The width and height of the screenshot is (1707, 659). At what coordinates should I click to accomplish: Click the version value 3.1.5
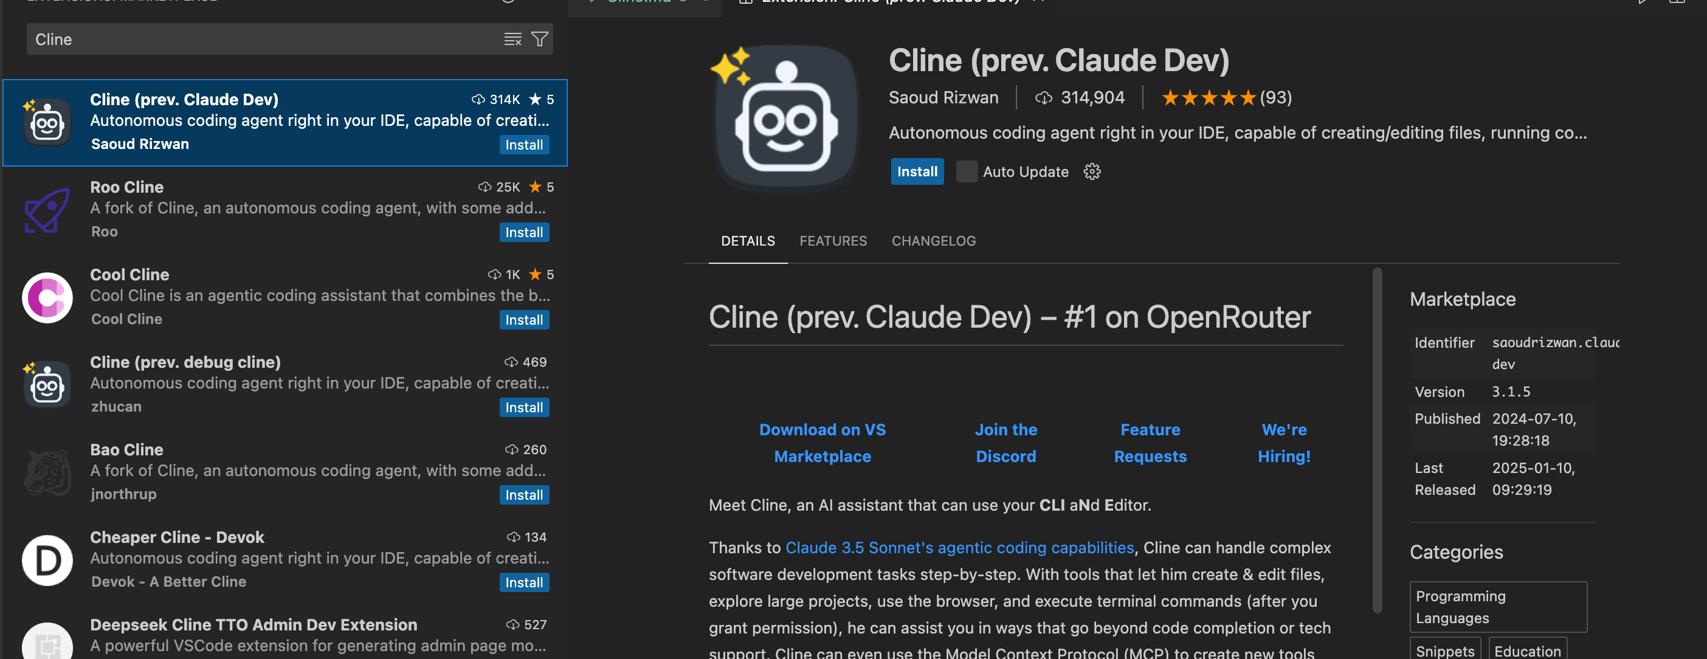point(1510,392)
